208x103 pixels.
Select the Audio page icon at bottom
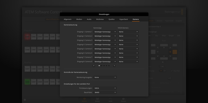tap(110, 100)
